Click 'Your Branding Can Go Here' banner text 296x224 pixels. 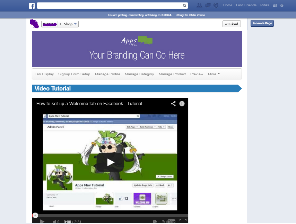pos(137,55)
